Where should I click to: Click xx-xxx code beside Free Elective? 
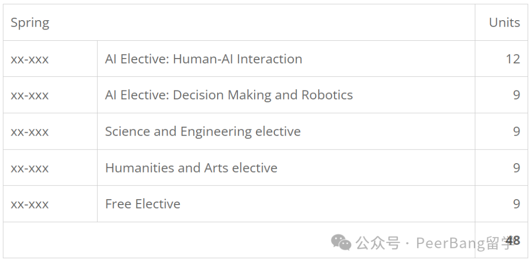click(x=30, y=205)
